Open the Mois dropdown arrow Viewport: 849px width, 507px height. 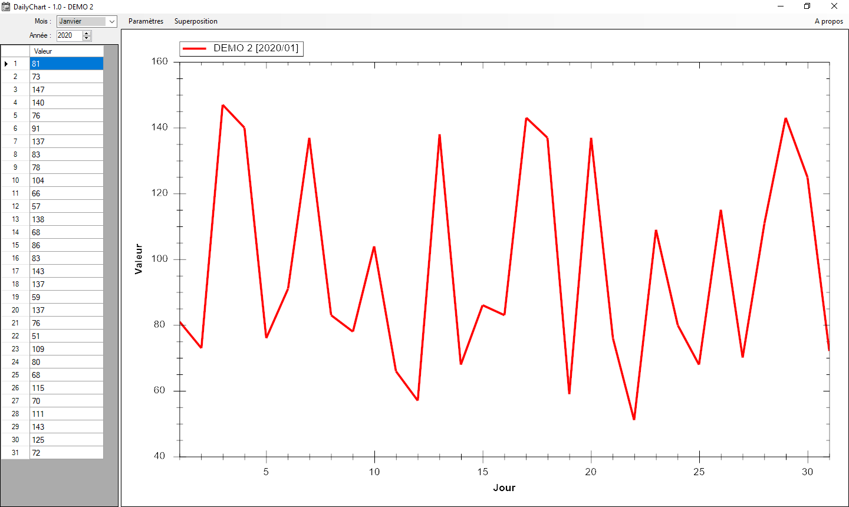coord(111,21)
